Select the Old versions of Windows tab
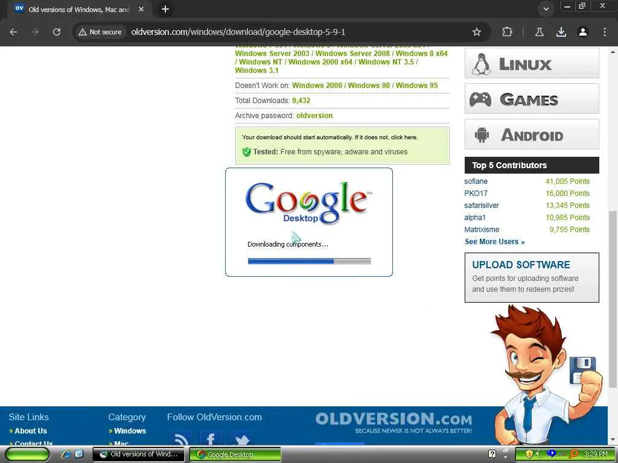 point(79,9)
